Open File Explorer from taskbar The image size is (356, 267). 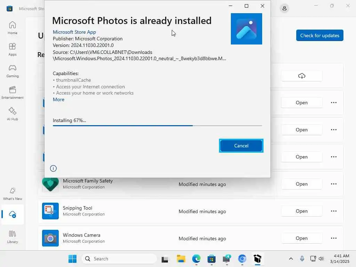pos(181,259)
